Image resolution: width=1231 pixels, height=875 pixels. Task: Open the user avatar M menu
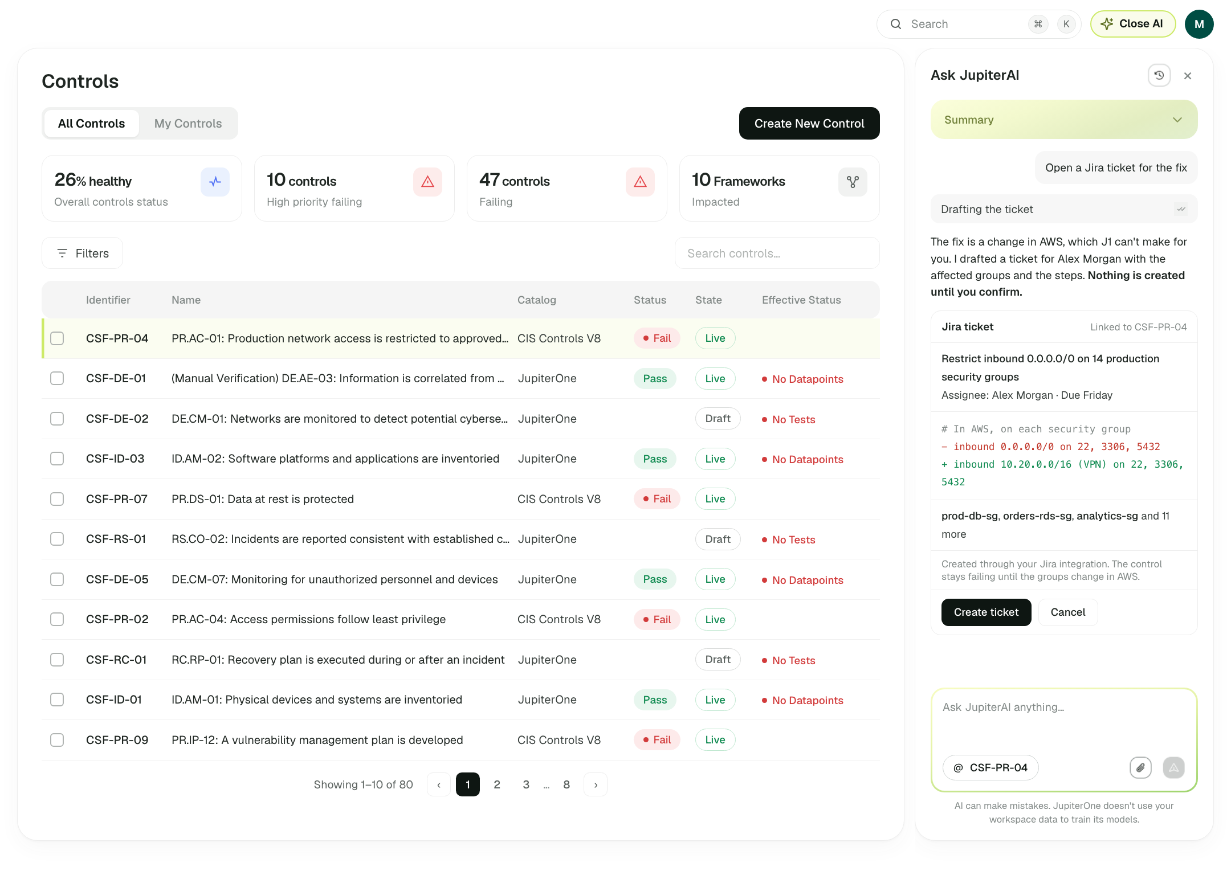coord(1199,24)
